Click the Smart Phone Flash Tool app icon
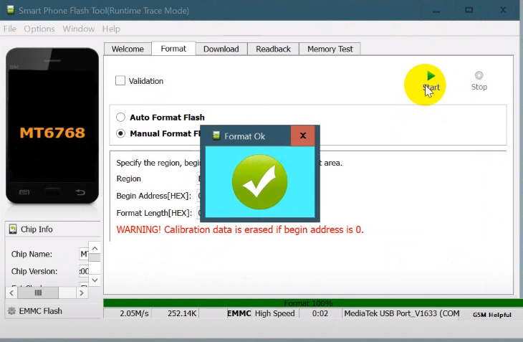523x342 pixels. tap(11, 10)
